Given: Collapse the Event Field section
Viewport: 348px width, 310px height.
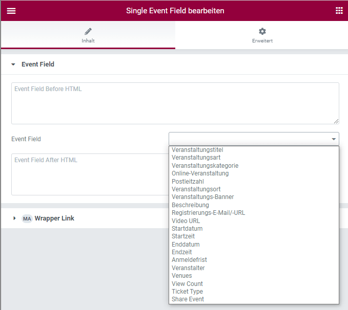Looking at the screenshot, I should [x=13, y=64].
